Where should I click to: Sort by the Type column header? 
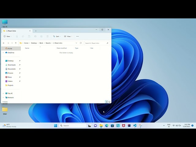tap(77, 48)
